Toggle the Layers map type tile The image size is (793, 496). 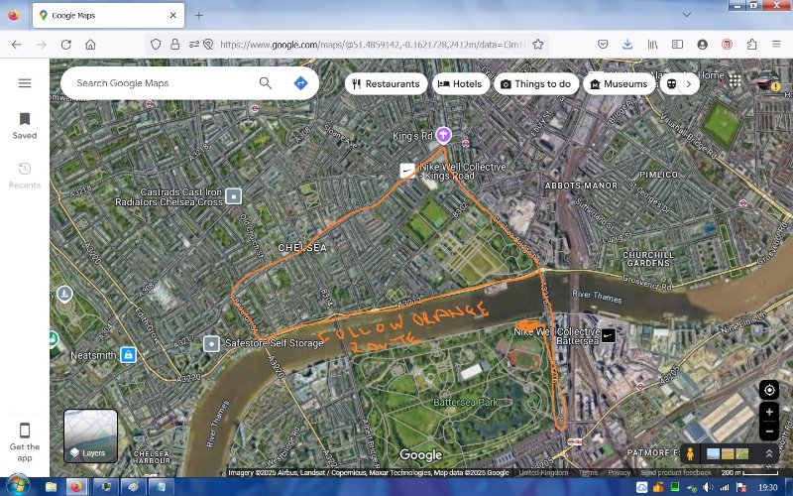[90, 436]
